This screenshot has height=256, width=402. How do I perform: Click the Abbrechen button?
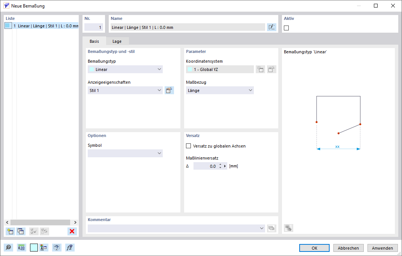[348, 248]
